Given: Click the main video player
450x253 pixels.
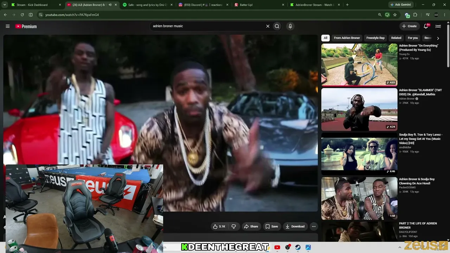Looking at the screenshot, I should click(x=160, y=123).
